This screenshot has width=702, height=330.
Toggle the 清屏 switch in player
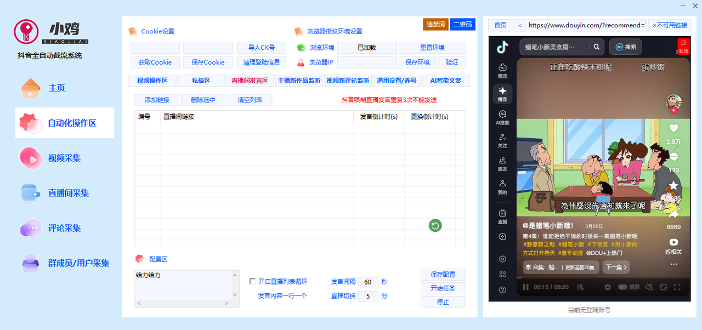point(623,287)
